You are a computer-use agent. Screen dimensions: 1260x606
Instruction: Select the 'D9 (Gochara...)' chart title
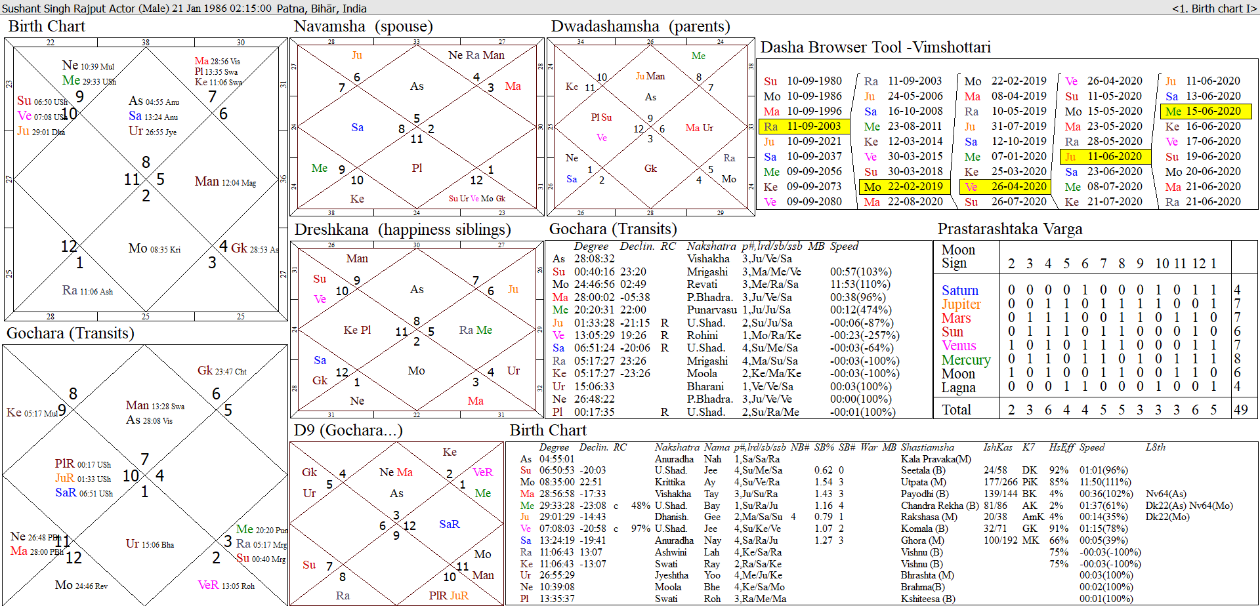click(348, 430)
